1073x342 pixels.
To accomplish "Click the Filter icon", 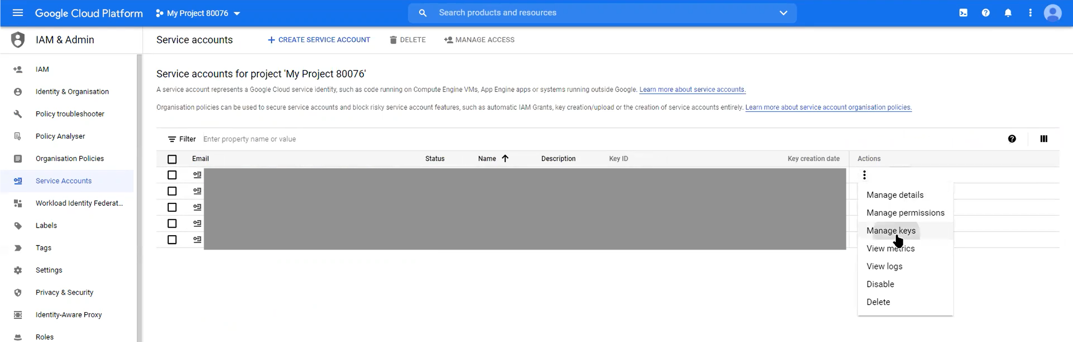I will pyautogui.click(x=172, y=139).
